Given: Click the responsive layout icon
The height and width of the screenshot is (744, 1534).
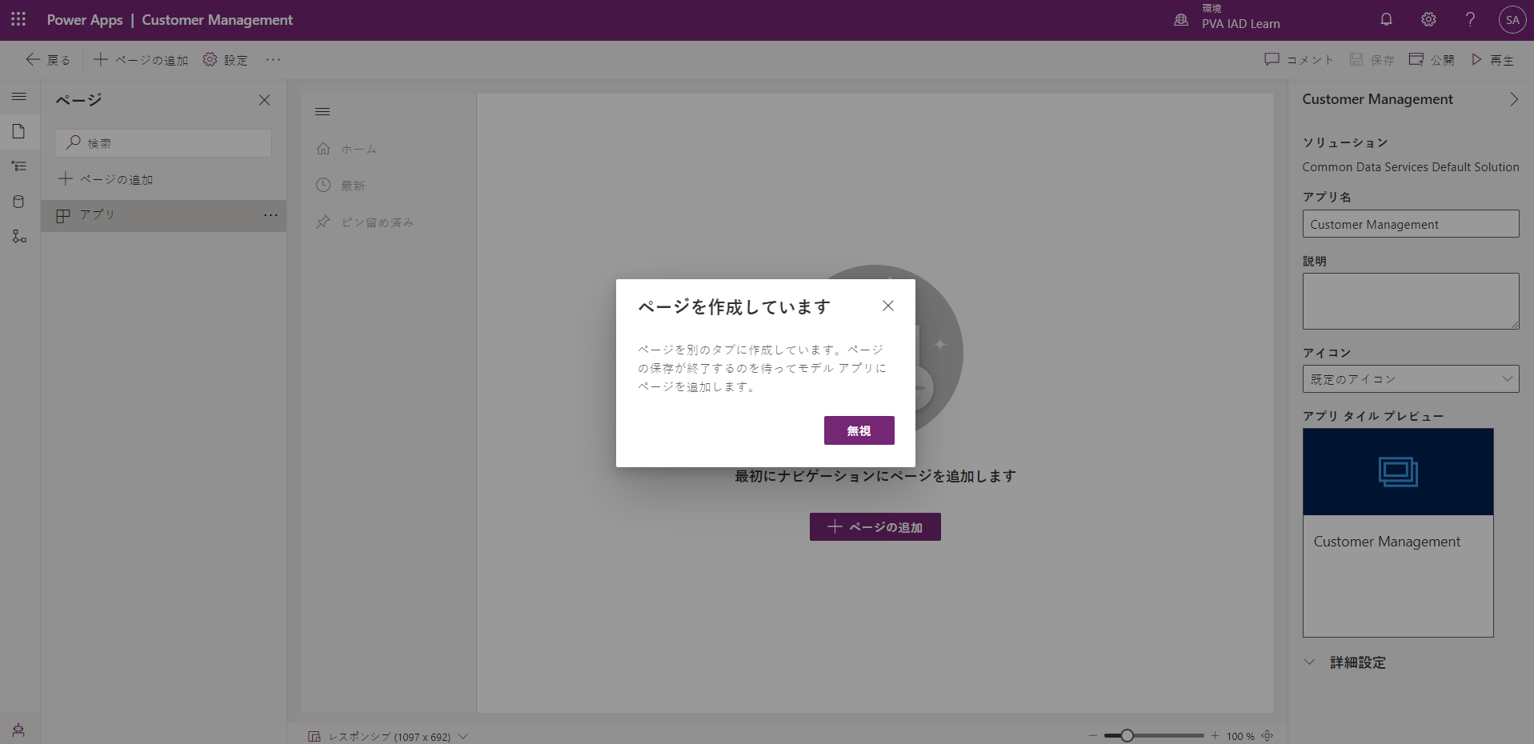Looking at the screenshot, I should (314, 737).
